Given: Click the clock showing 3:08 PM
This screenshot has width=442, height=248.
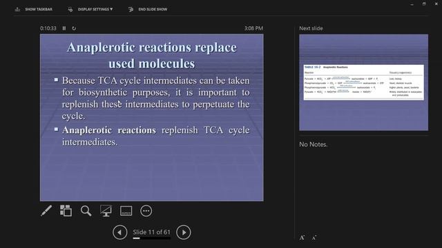Looking at the screenshot, I should tap(253, 28).
